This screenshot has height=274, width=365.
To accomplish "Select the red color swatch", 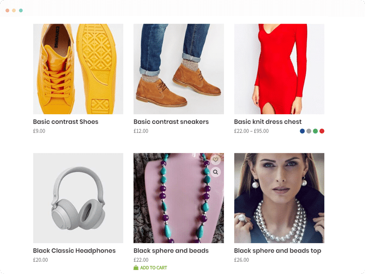I will 322,131.
